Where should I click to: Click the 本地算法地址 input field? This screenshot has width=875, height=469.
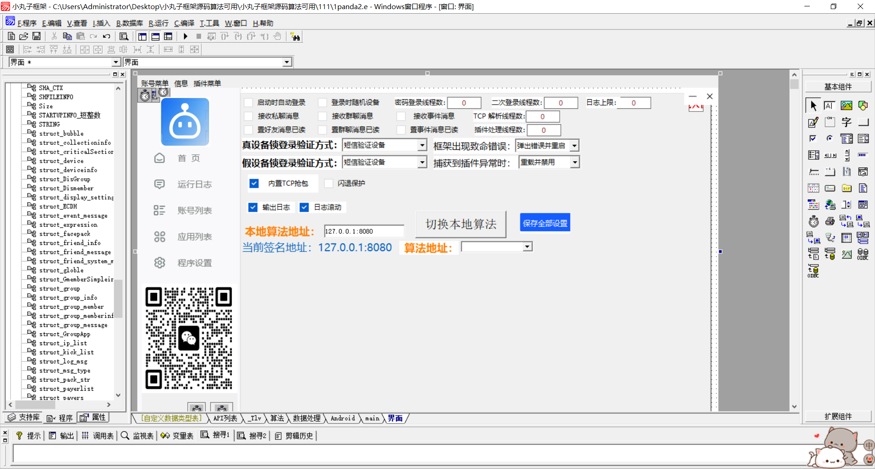click(364, 231)
